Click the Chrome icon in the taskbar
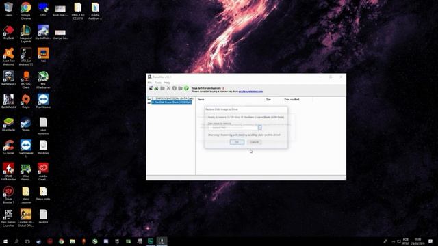 point(61,241)
